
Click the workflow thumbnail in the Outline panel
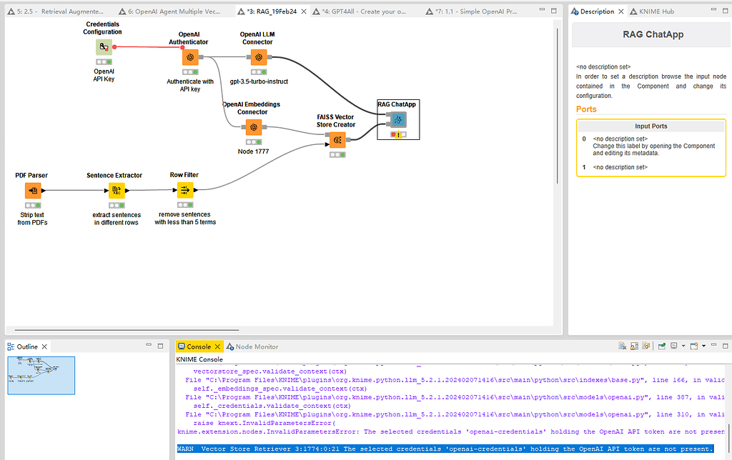click(41, 375)
